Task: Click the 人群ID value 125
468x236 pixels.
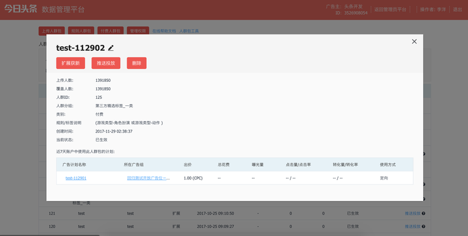Action: tap(99, 98)
